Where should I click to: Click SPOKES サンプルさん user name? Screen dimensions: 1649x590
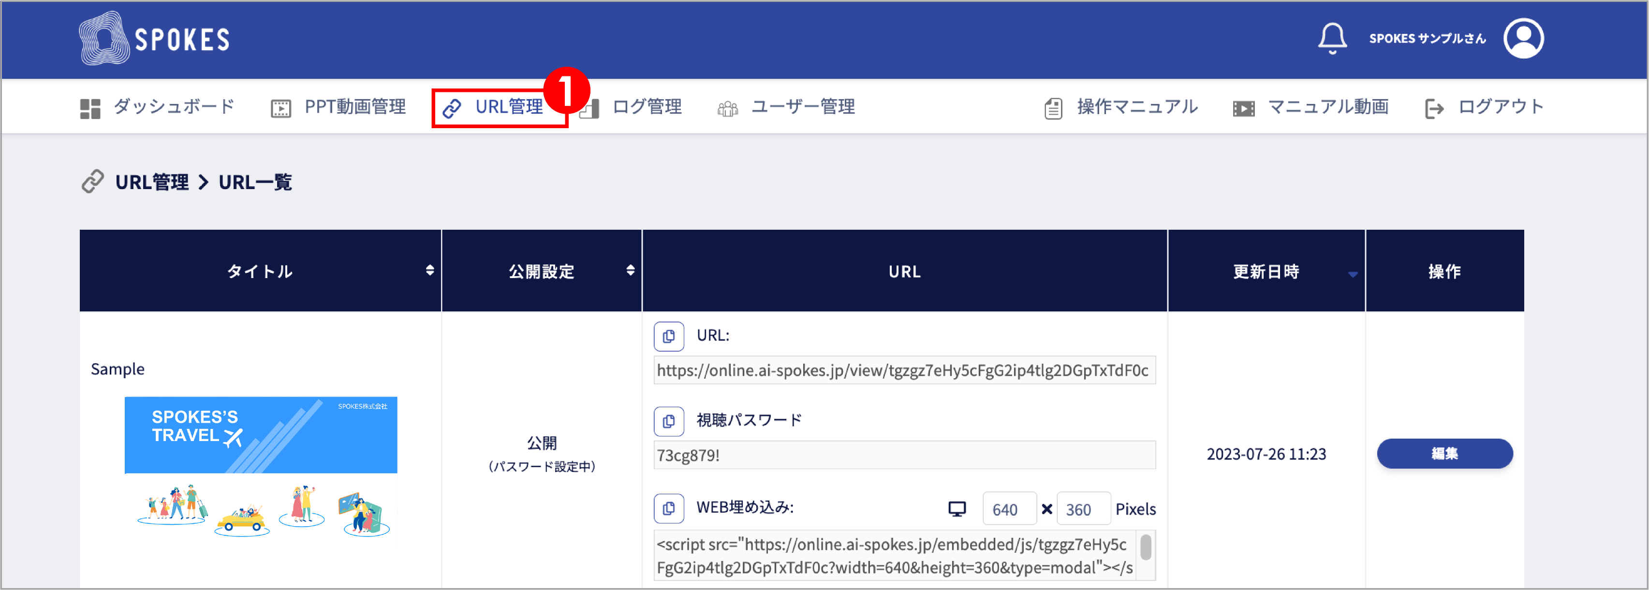tap(1427, 38)
